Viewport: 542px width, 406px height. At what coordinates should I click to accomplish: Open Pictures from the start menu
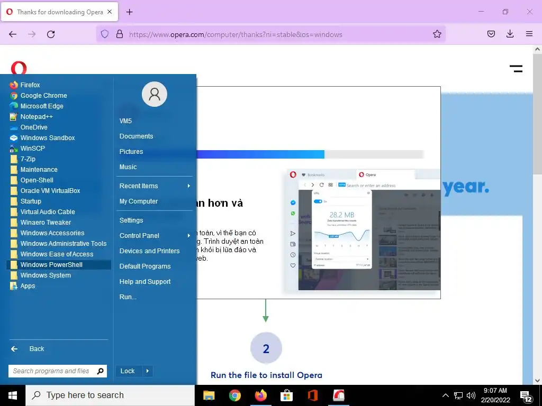click(x=131, y=152)
